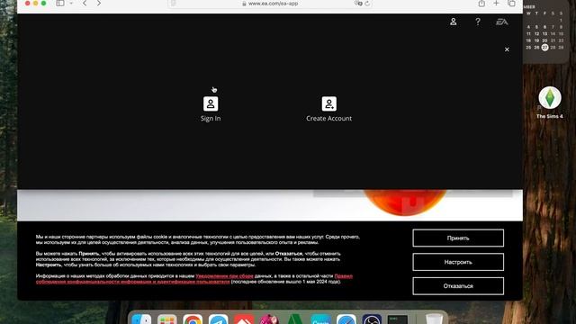576x324 pixels.
Task: Open Google Chrome in the Dock
Action: [193, 319]
